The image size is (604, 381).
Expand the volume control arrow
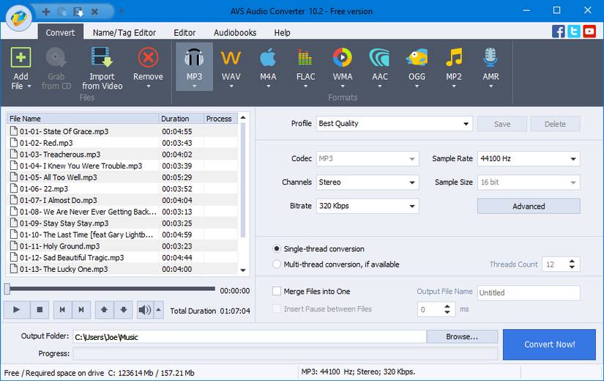[x=159, y=310]
